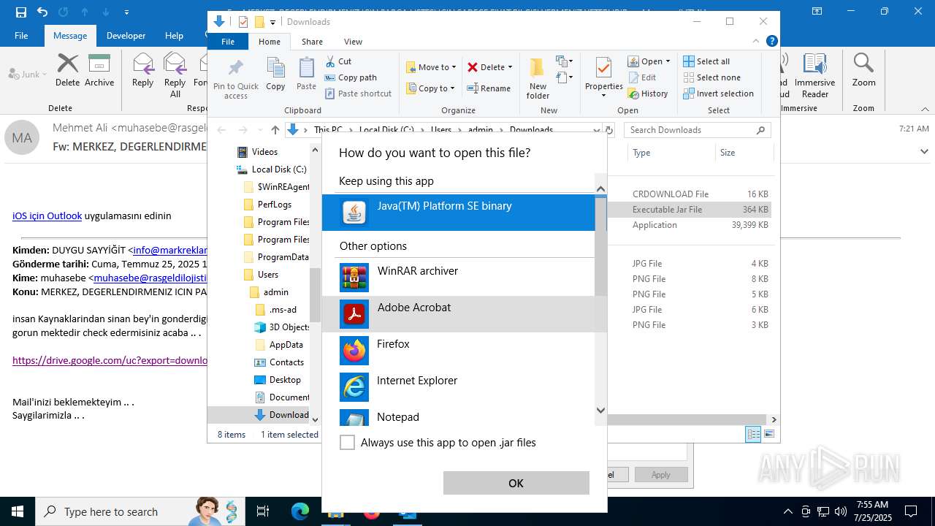Choose WinRAR archiver to open file
Screen dimensions: 935x526
point(459,278)
